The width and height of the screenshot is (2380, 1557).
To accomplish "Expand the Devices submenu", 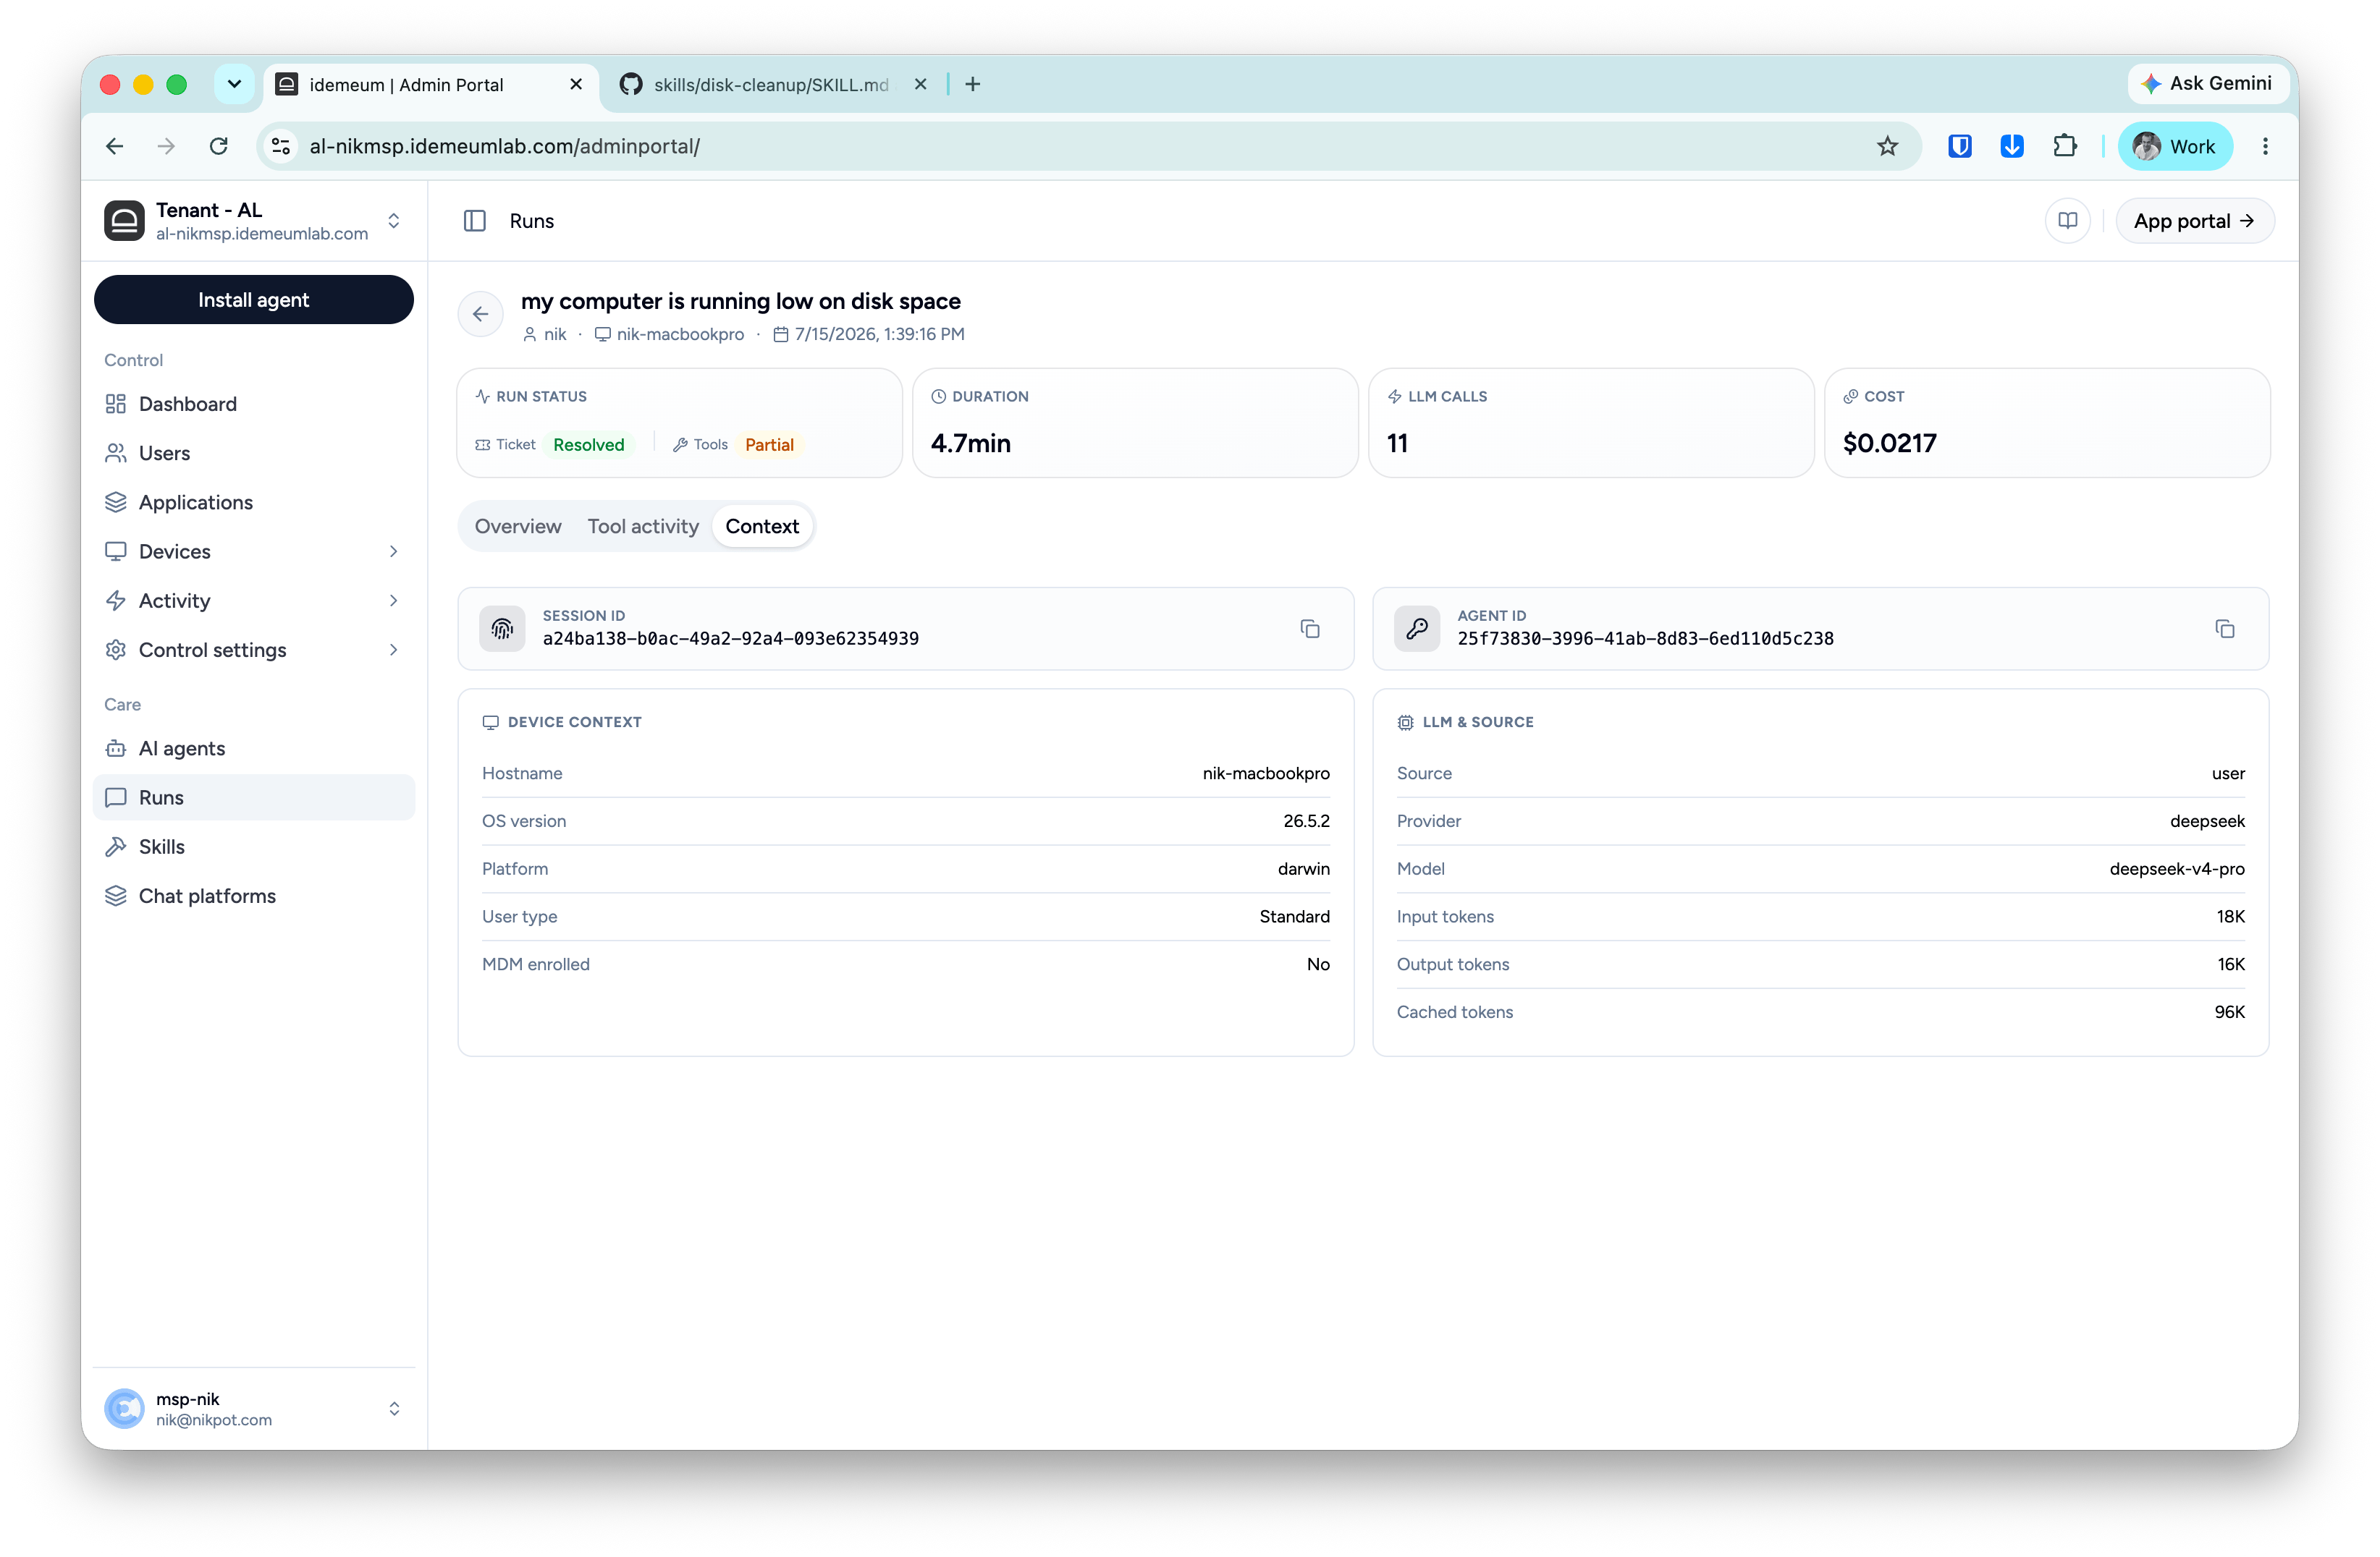I will 394,551.
